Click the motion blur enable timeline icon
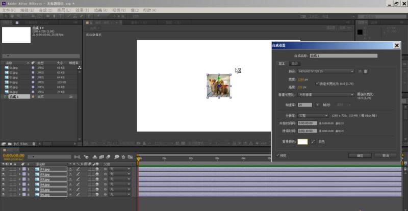The height and width of the screenshot is (211, 408). click(109, 157)
